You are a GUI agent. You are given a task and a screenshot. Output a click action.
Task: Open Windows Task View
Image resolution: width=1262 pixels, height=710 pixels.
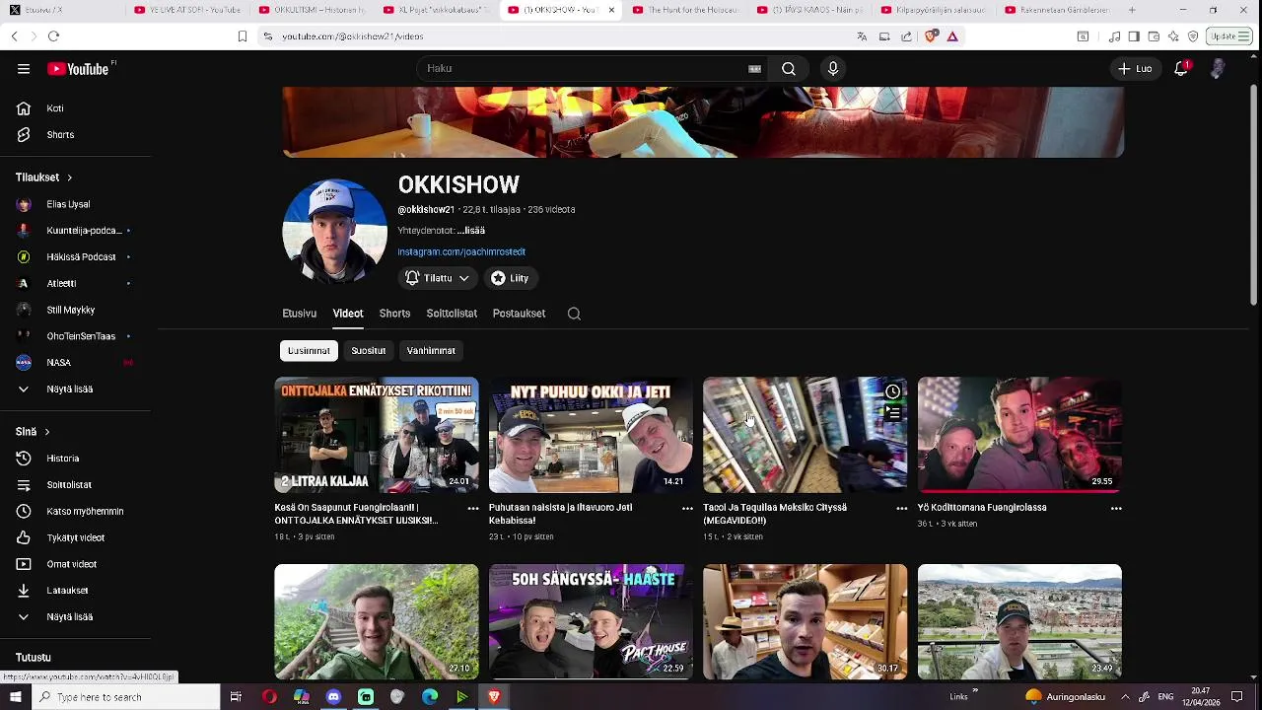236,697
